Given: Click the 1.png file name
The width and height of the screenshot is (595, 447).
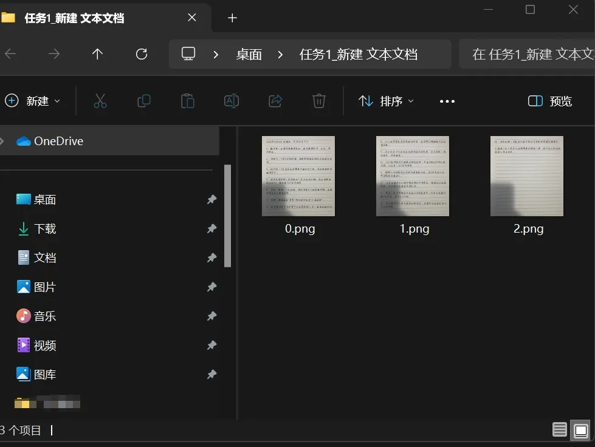Looking at the screenshot, I should pyautogui.click(x=414, y=228).
